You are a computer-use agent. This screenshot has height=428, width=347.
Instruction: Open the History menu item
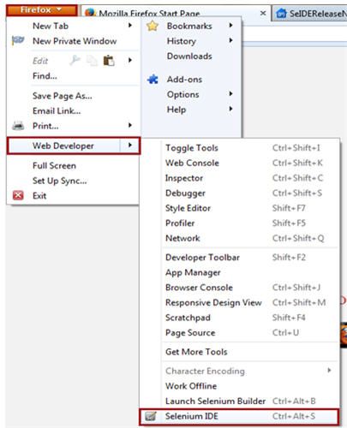point(191,41)
